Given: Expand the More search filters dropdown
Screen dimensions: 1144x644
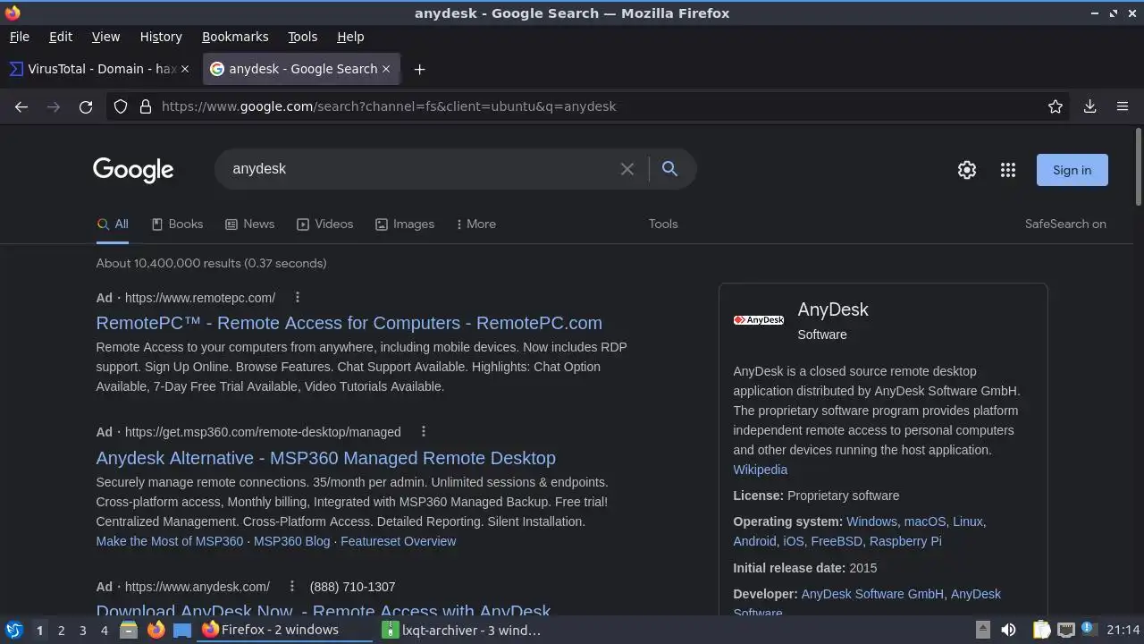Looking at the screenshot, I should coord(475,224).
